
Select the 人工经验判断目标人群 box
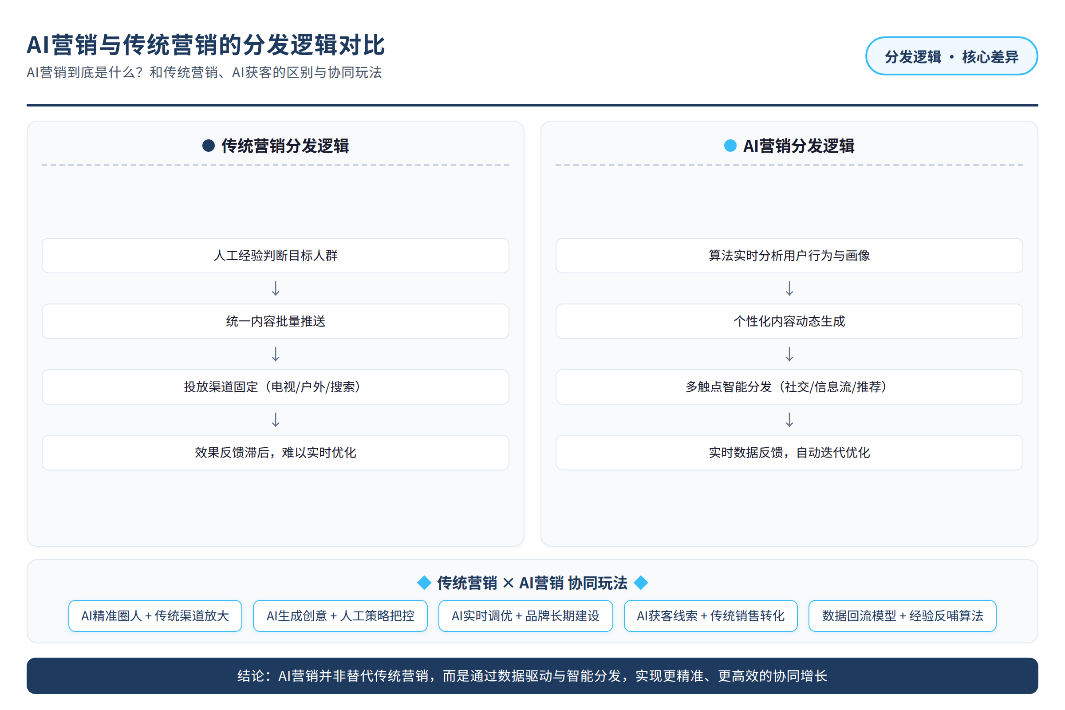[275, 256]
